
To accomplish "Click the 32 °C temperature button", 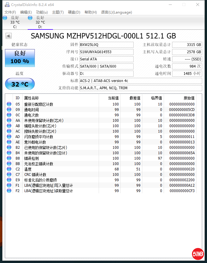I will [x=20, y=84].
